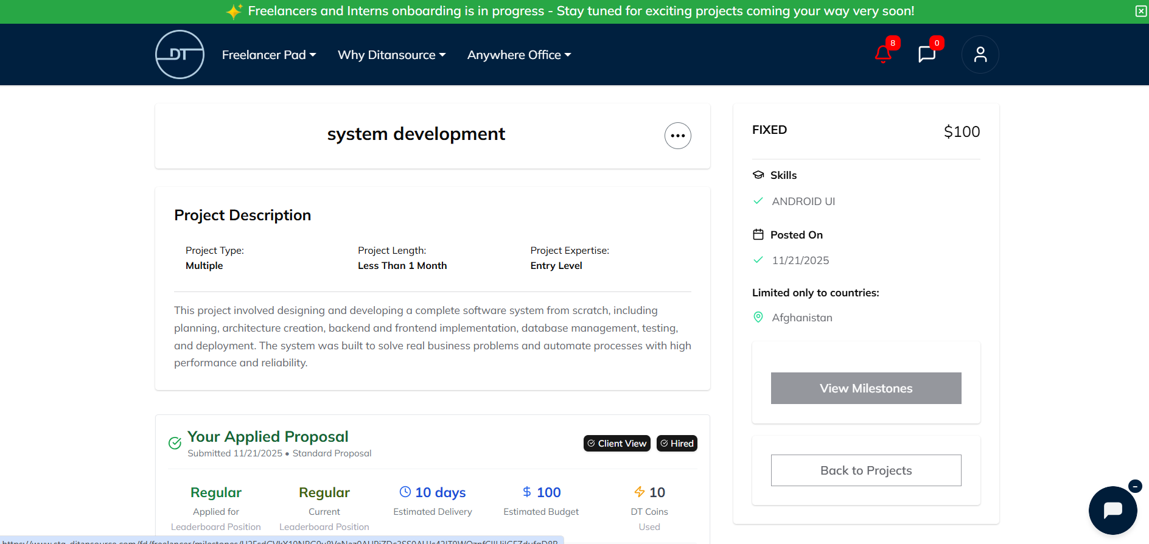Screen dimensions: 1149x544
Task: Expand the Anywhere Office dropdown
Action: point(519,55)
